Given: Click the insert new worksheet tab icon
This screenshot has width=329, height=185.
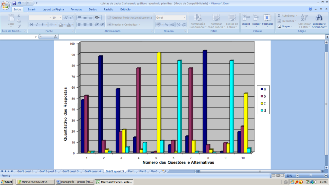Looking at the screenshot, I should click(164, 171).
